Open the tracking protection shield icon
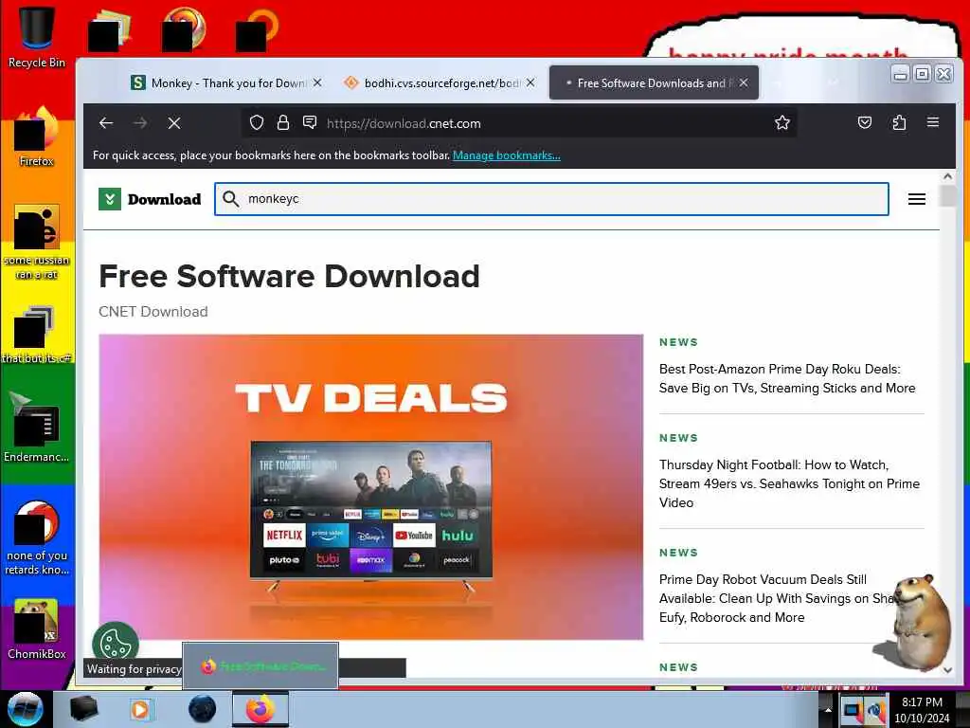This screenshot has height=728, width=970. click(257, 123)
